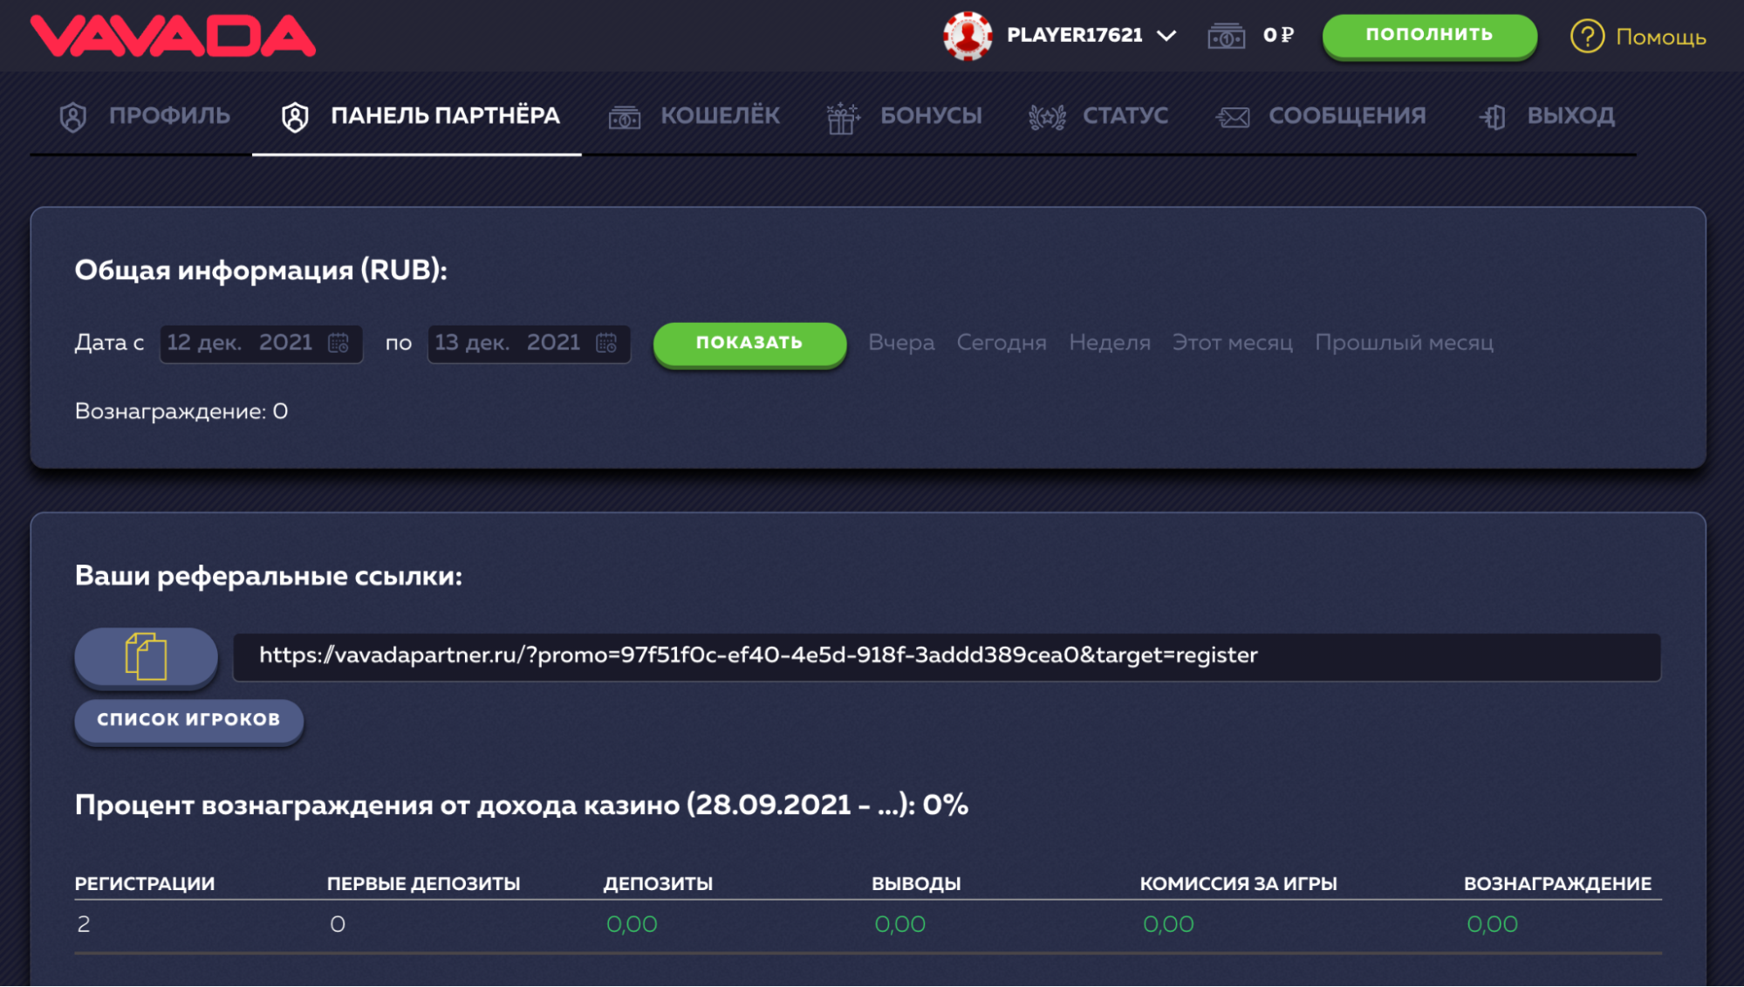Click the wallet balance cash icon
This screenshot has height=987, width=1744.
(1226, 36)
